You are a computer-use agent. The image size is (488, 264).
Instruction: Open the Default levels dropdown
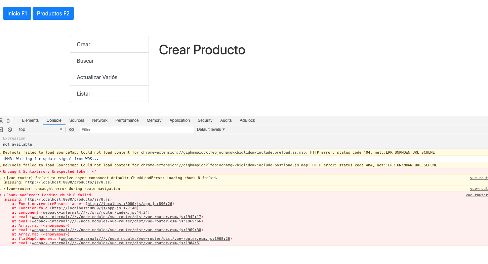click(211, 129)
